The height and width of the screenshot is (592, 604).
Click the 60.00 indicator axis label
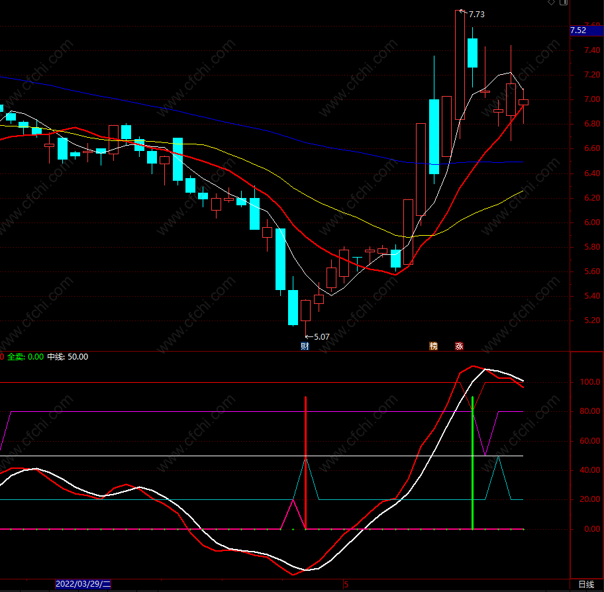pos(590,440)
